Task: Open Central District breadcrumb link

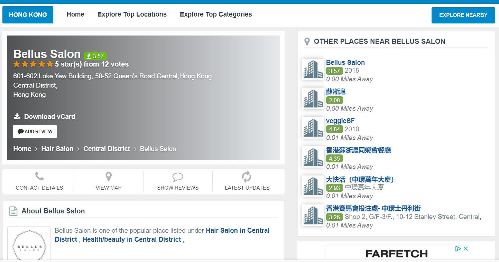Action: (x=107, y=149)
